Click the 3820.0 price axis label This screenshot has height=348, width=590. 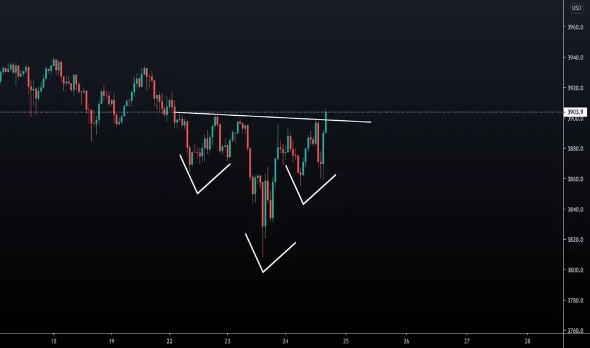tap(575, 240)
